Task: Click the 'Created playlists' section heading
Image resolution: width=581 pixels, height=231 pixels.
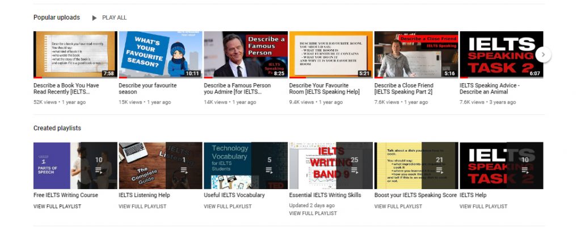Action: tap(57, 129)
